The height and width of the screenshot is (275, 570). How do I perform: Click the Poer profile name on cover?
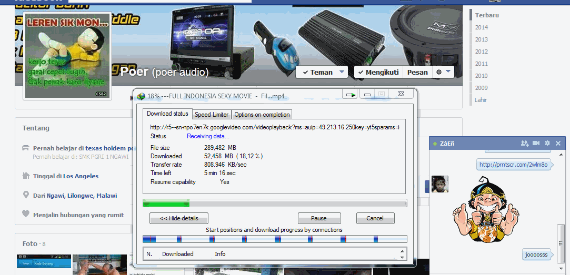coord(134,72)
